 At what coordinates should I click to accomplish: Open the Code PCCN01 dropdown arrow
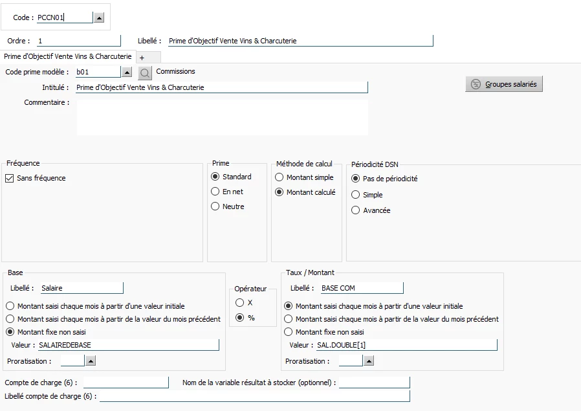click(99, 17)
